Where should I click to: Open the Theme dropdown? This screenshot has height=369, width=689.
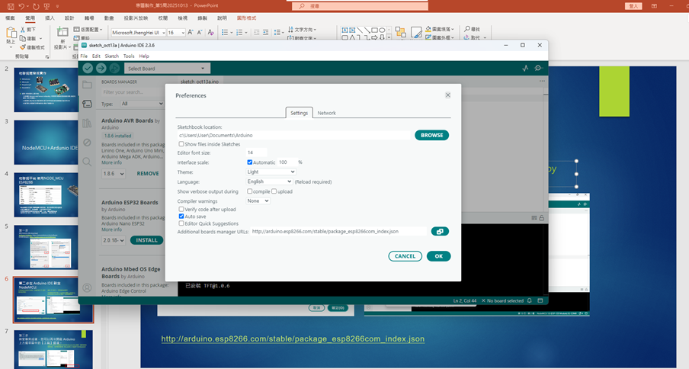[269, 172]
